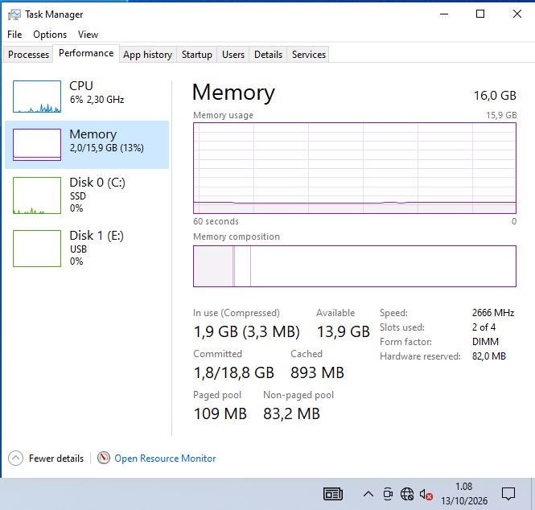Close the Task Manager window
Screen dimensions: 535x510
point(517,14)
